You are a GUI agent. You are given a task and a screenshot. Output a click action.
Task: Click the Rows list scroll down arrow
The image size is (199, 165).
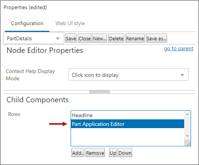click(187, 136)
